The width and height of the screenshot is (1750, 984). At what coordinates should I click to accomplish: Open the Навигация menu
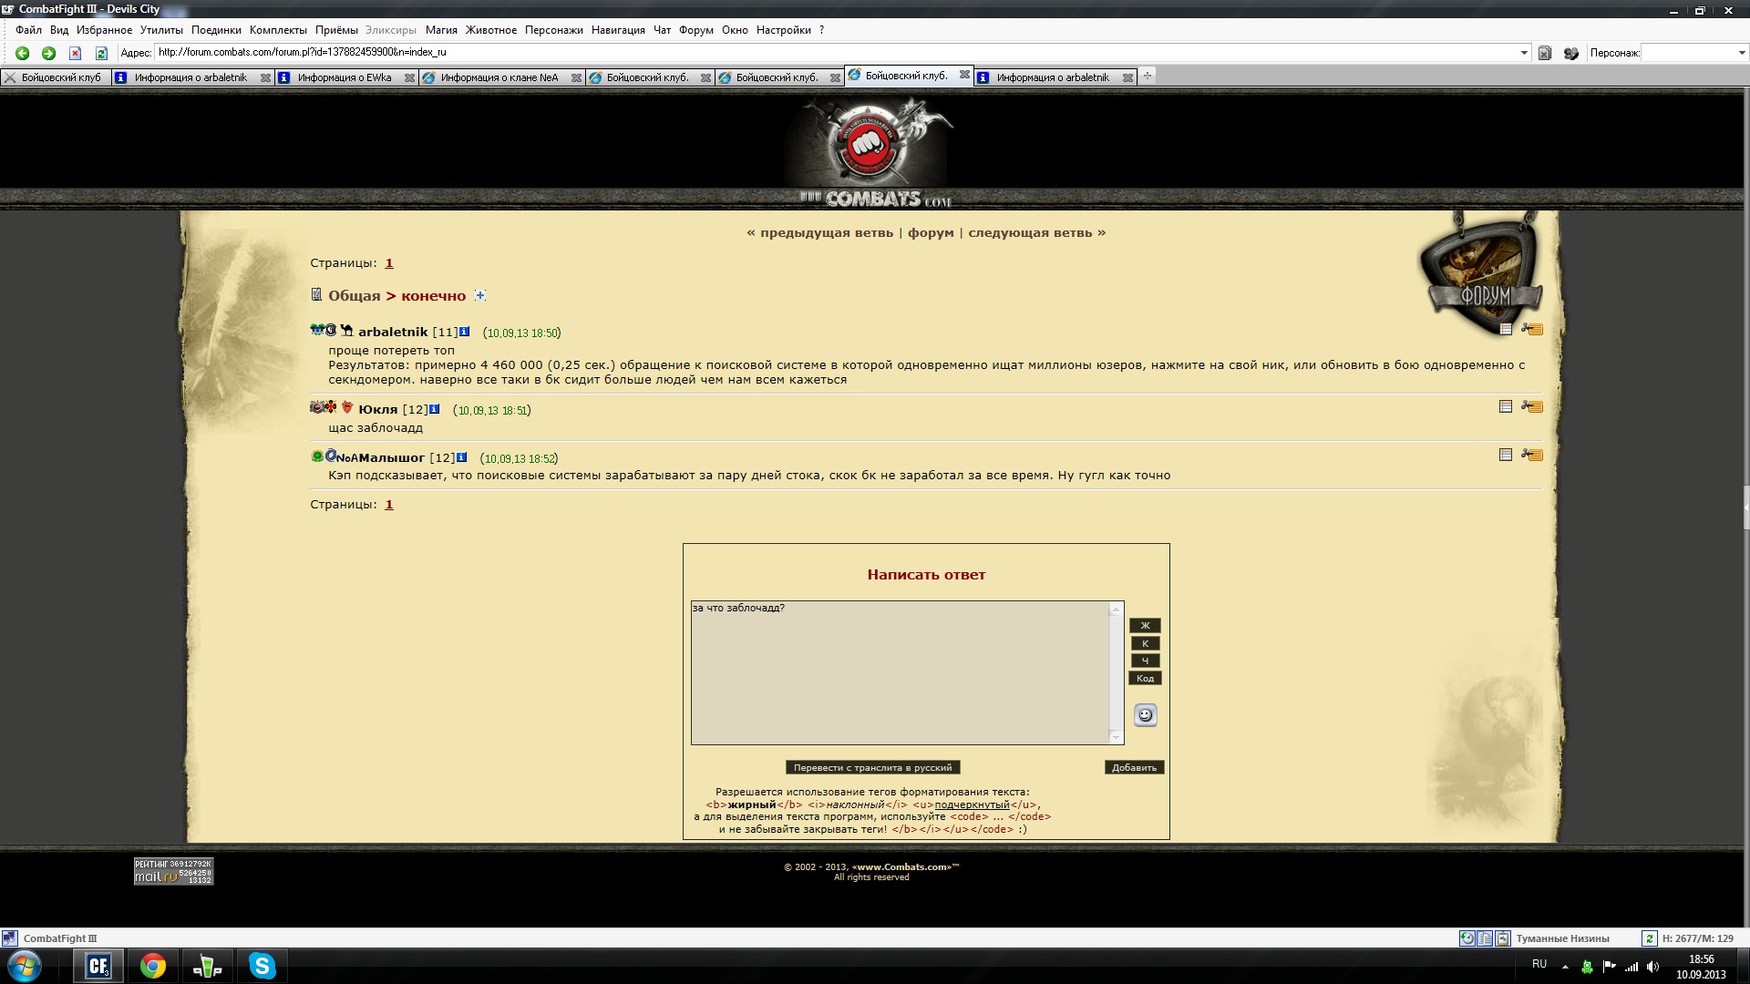pyautogui.click(x=618, y=30)
